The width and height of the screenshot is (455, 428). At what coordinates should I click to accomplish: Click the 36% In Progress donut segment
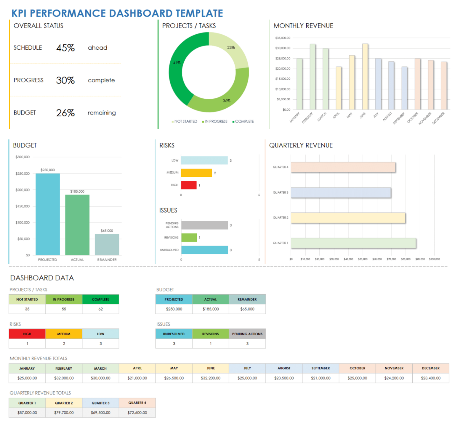pyautogui.click(x=227, y=101)
